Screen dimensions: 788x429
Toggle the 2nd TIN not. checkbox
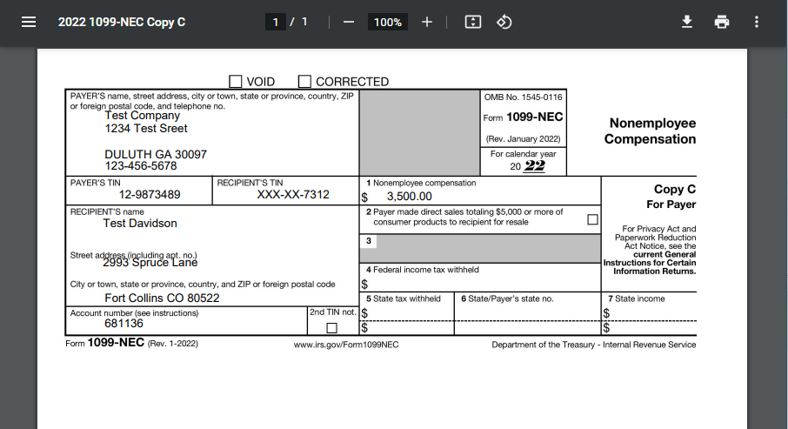tap(331, 328)
